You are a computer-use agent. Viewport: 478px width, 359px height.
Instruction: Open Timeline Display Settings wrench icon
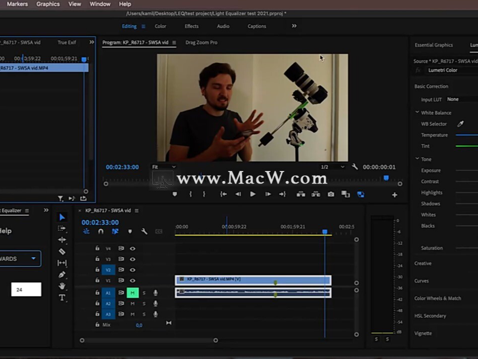coord(144,232)
